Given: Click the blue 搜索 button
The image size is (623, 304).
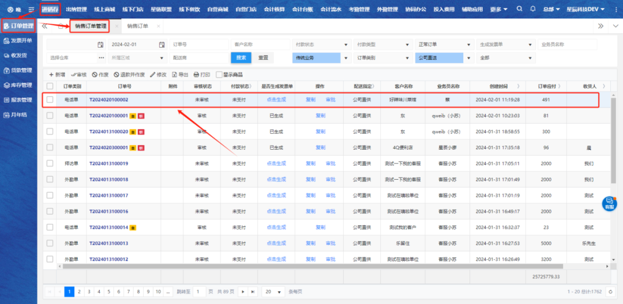Looking at the screenshot, I should (x=241, y=58).
